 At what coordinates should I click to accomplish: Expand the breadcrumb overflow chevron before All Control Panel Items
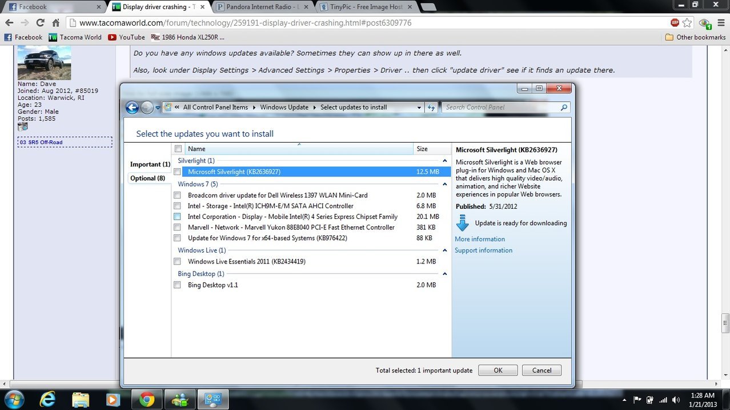(x=178, y=107)
